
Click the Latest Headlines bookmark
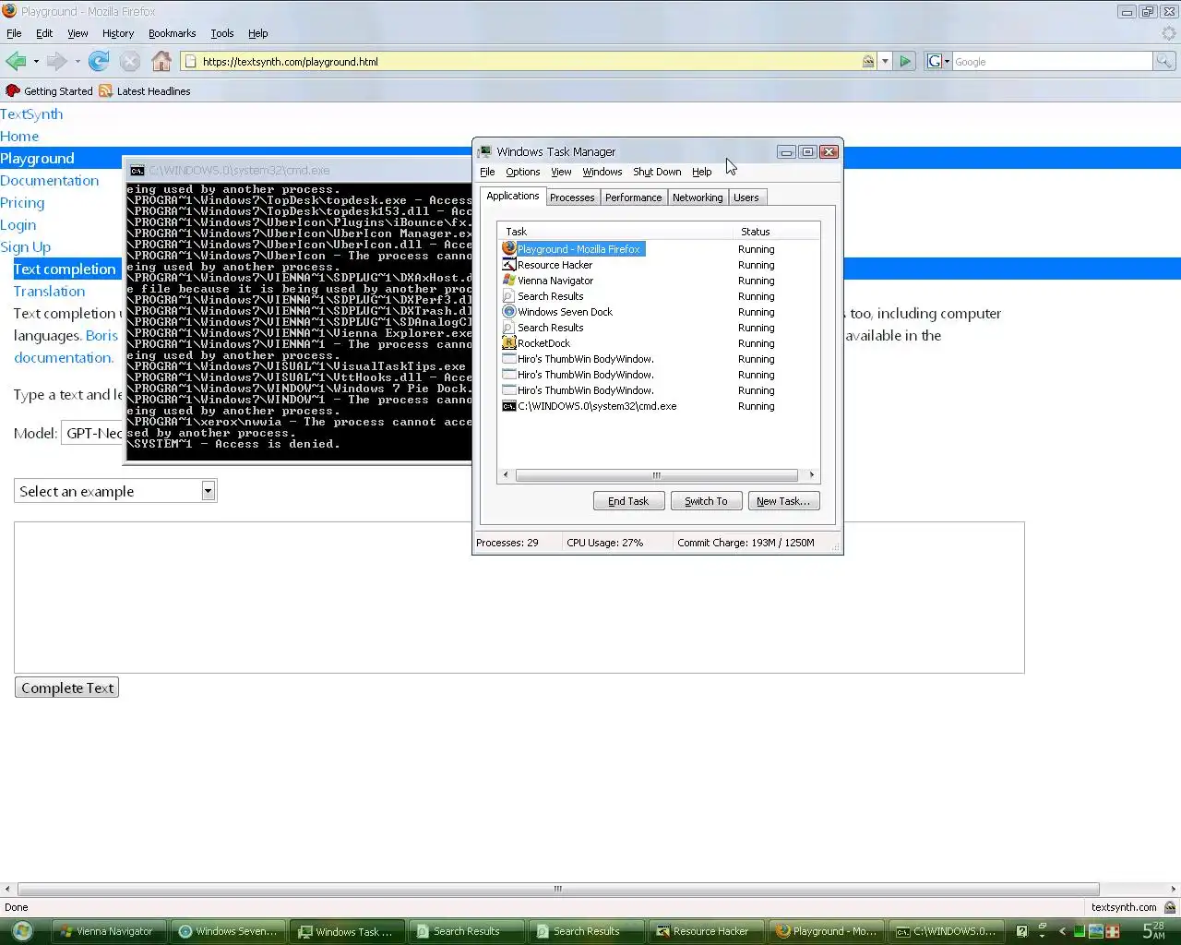tap(144, 91)
